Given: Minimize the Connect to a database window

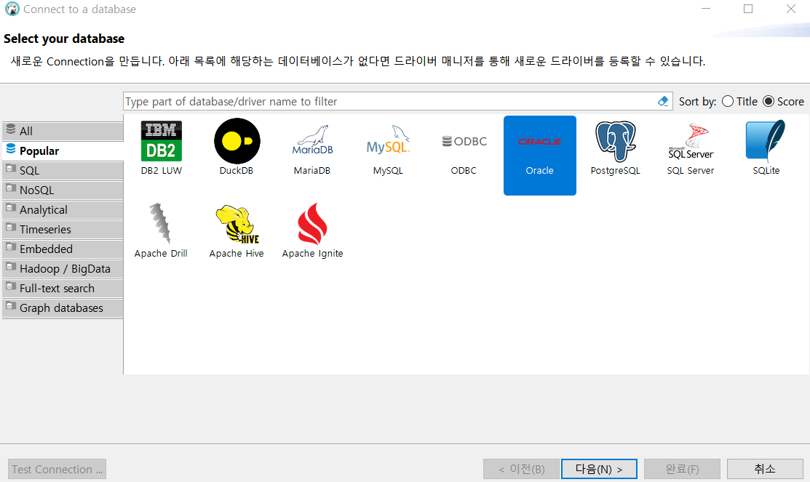Looking at the screenshot, I should click(706, 9).
